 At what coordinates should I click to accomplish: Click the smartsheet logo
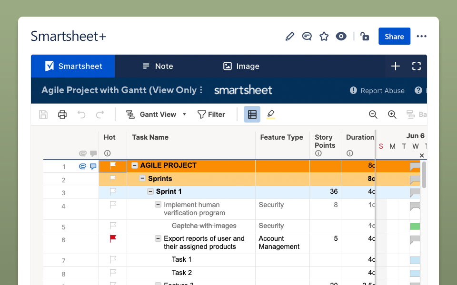(243, 90)
